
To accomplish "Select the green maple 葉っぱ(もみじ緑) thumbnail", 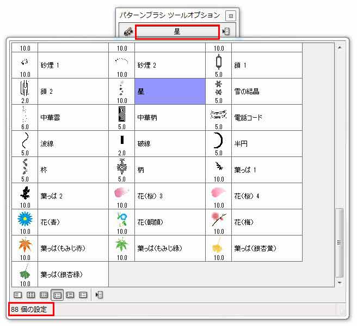I will [x=122, y=245].
